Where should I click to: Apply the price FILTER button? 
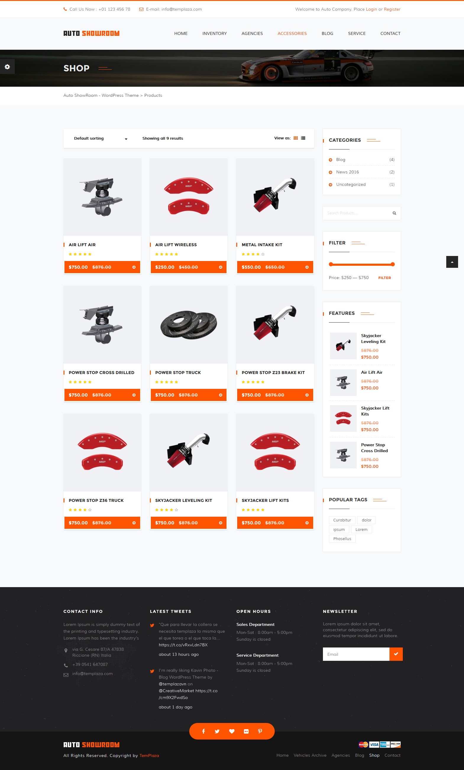(x=384, y=278)
